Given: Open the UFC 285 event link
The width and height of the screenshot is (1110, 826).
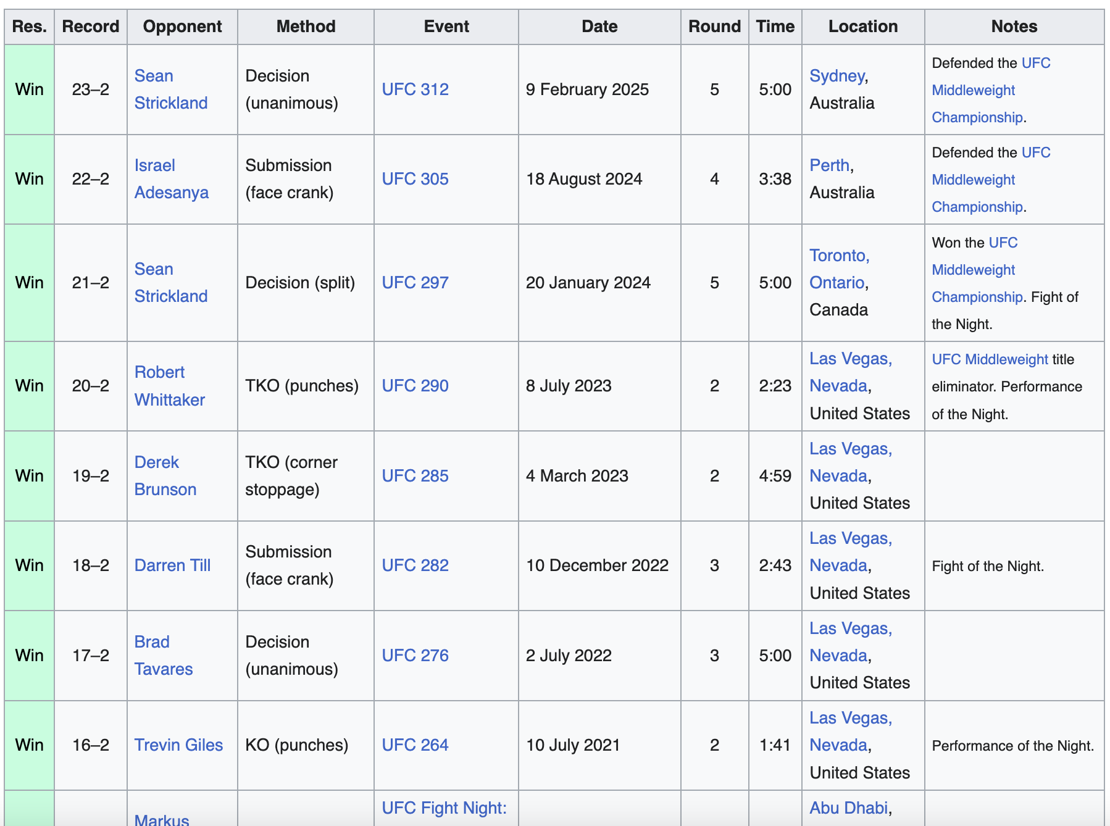Looking at the screenshot, I should pos(415,476).
